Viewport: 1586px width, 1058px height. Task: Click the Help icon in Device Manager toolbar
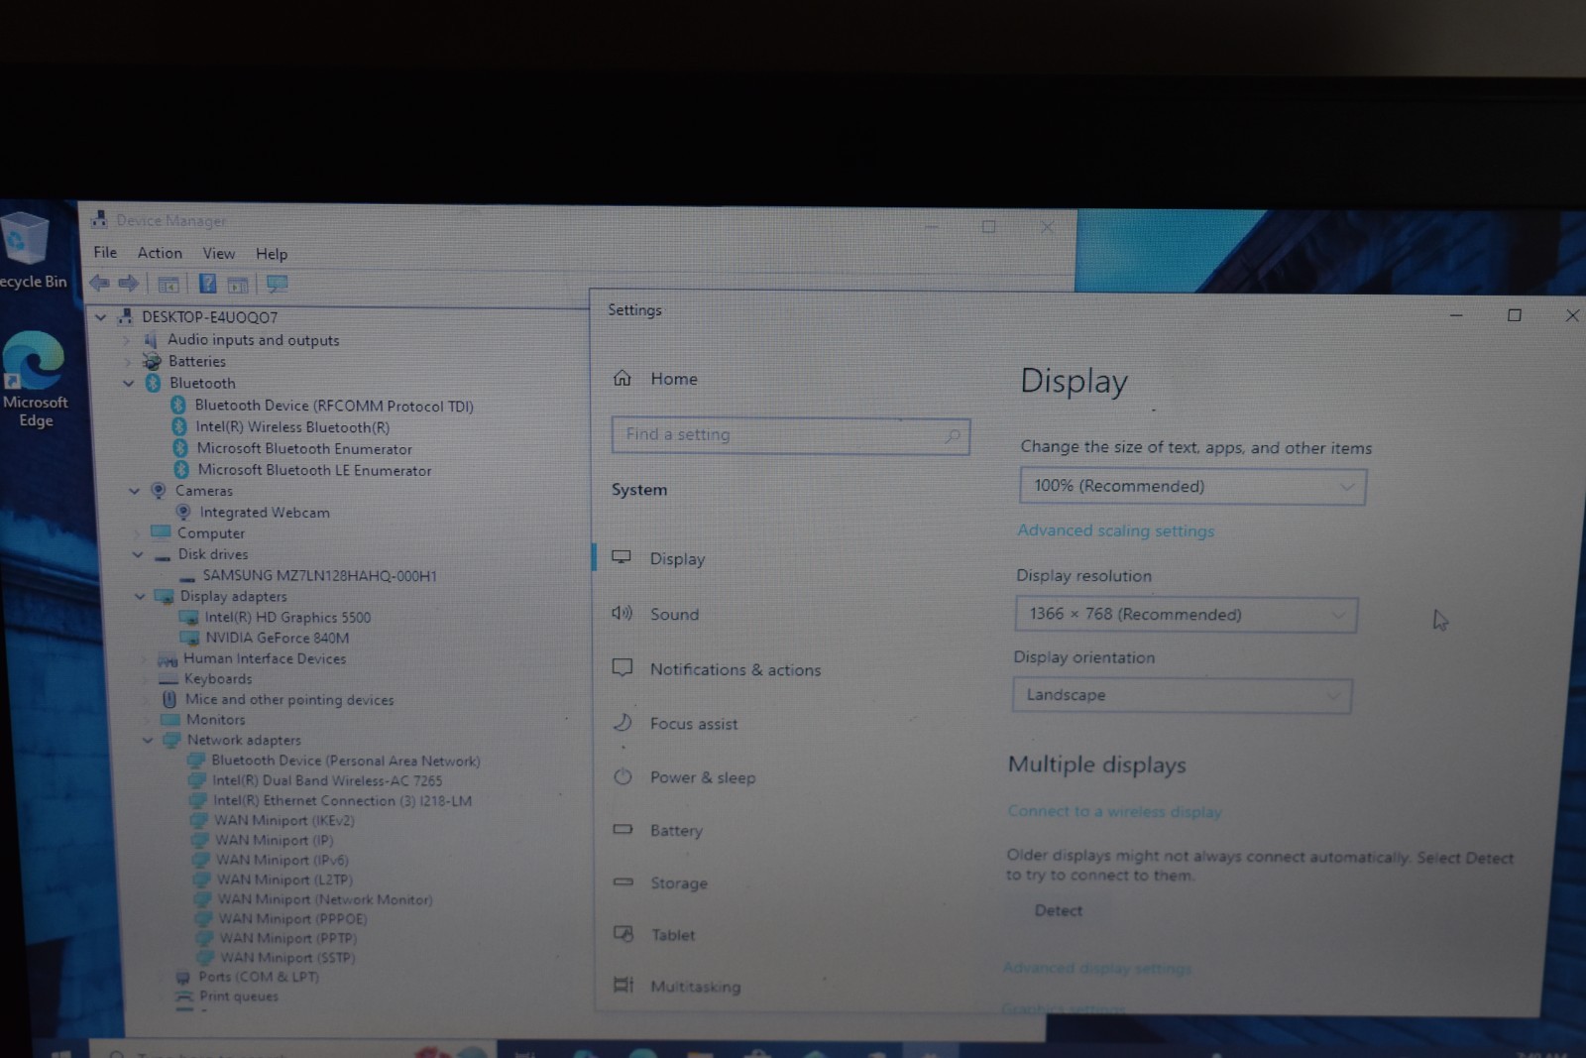pos(207,285)
